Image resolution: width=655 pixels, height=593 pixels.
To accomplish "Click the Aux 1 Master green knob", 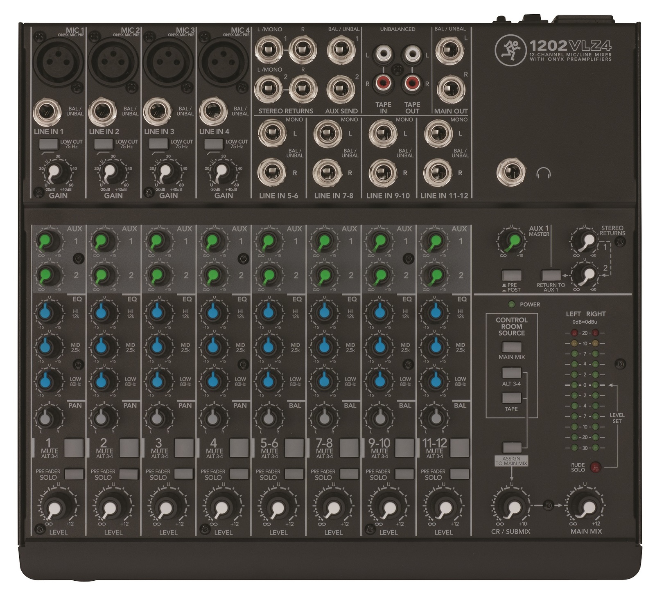I will pos(512,241).
